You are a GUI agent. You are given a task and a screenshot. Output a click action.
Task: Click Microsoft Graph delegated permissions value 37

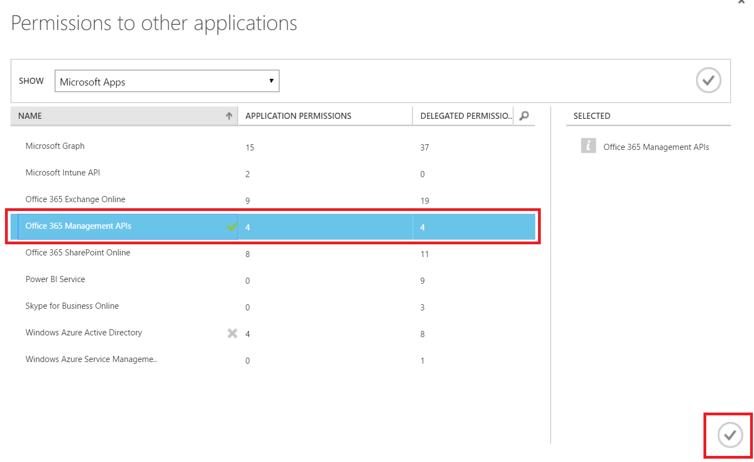click(425, 148)
